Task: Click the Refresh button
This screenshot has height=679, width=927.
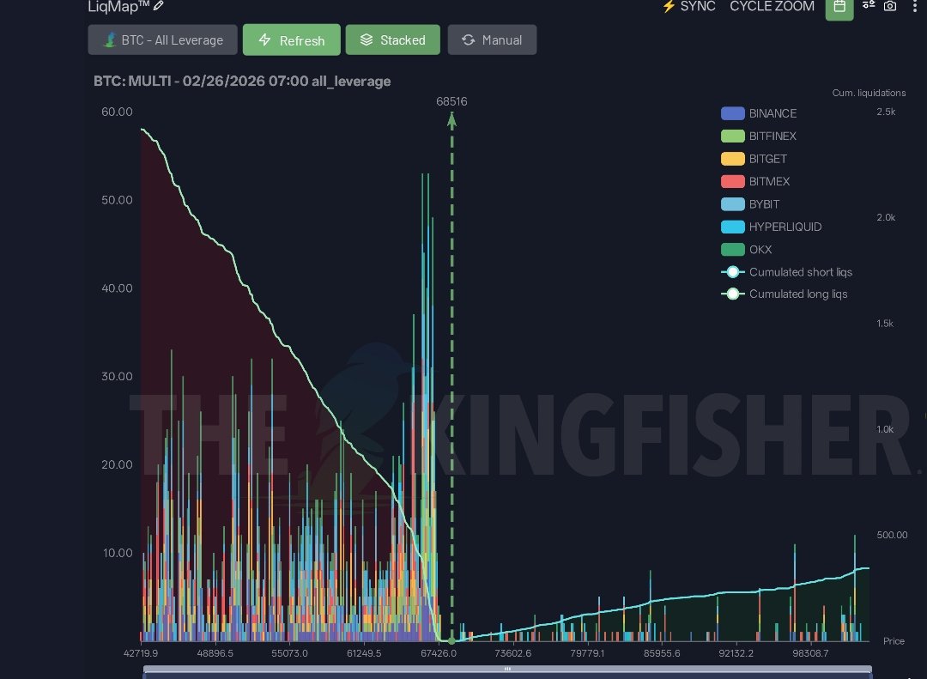Action: click(x=292, y=39)
